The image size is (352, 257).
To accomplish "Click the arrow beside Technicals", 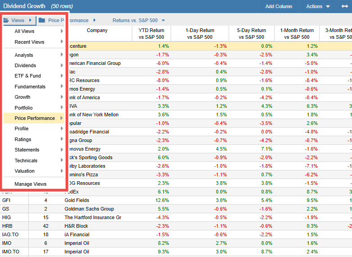I will pyautogui.click(x=62, y=160).
